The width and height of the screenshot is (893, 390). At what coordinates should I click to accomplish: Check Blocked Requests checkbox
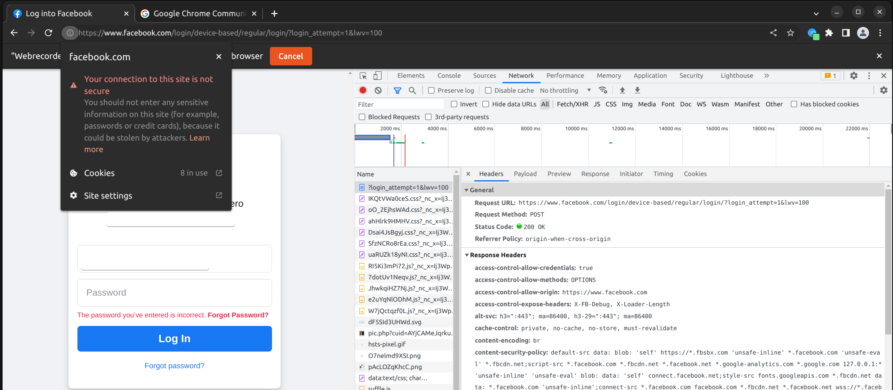click(362, 117)
